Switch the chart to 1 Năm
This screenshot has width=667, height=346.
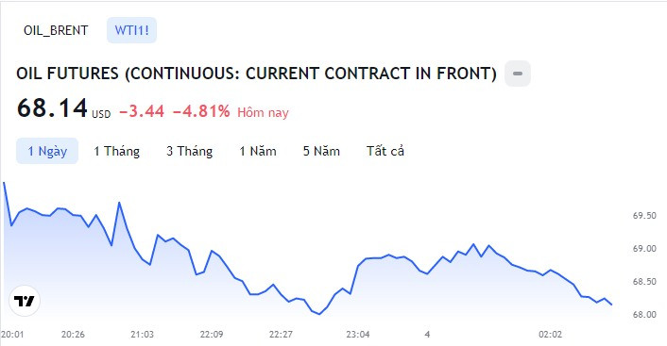point(258,151)
